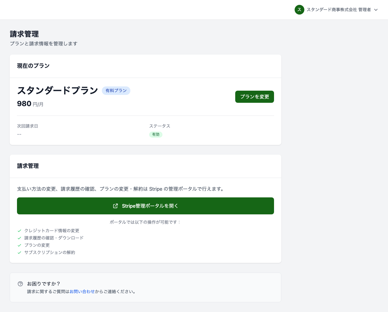
Task: Click the checkmark beside プランの変更 list item
Action: (19, 245)
